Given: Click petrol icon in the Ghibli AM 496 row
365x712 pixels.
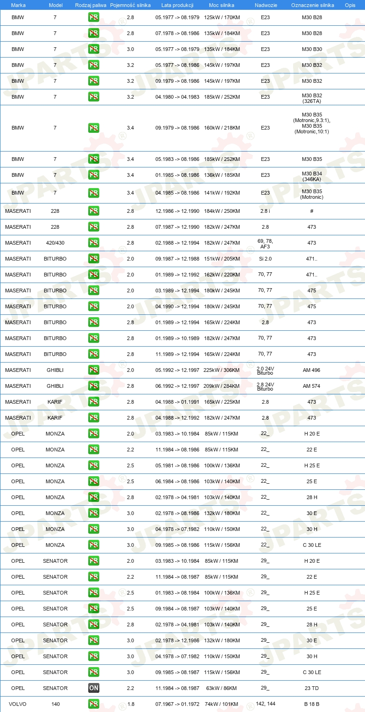Looking at the screenshot, I should click(x=93, y=370).
